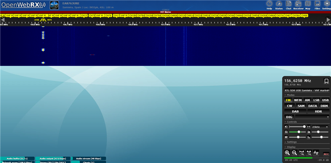
Task: Zoom out totally on waterfall
Action: click(308, 153)
